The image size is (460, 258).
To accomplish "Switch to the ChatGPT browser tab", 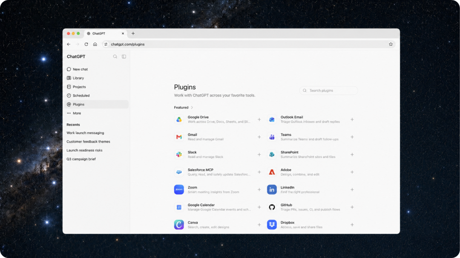I will coord(106,34).
